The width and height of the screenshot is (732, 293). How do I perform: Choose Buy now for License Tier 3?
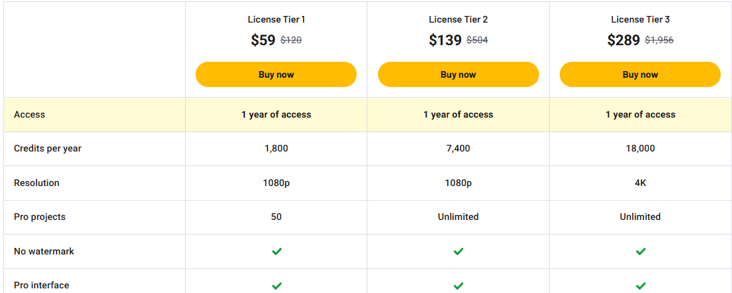(x=640, y=74)
